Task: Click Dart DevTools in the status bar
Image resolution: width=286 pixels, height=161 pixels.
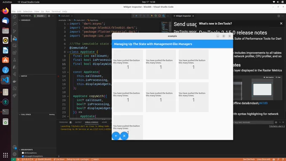Action: click(x=249, y=159)
